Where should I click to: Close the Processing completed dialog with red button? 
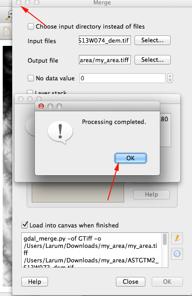[41, 106]
